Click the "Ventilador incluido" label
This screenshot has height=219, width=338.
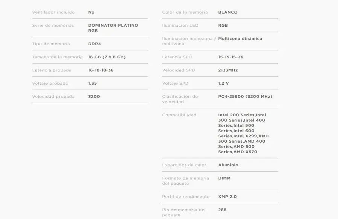click(53, 12)
